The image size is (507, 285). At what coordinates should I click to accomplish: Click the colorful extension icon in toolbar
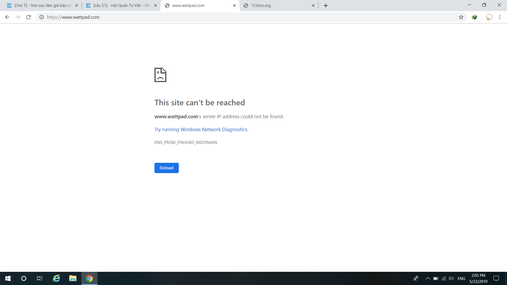point(474,17)
